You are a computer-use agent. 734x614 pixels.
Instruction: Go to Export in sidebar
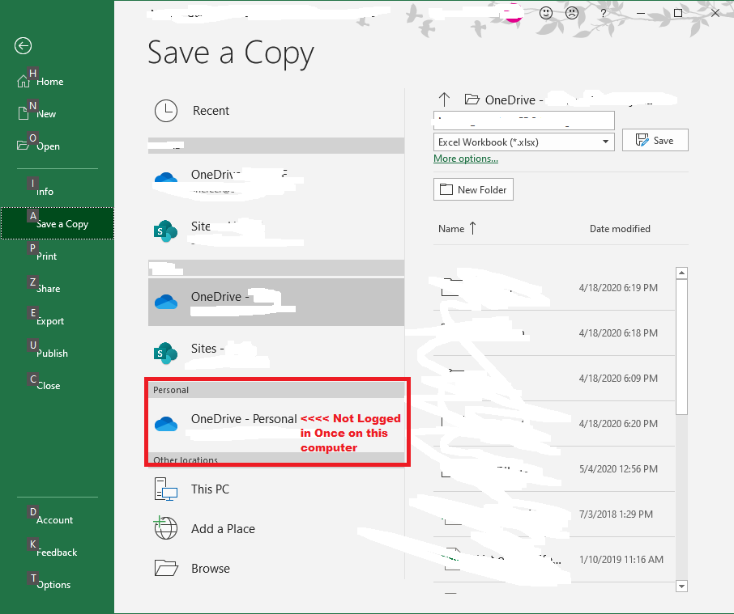click(57, 320)
